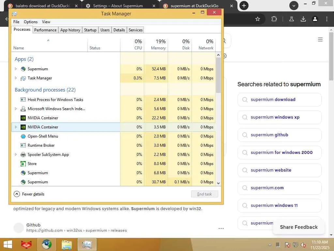Switch to the Startup tab
334x251 pixels.
click(x=90, y=30)
